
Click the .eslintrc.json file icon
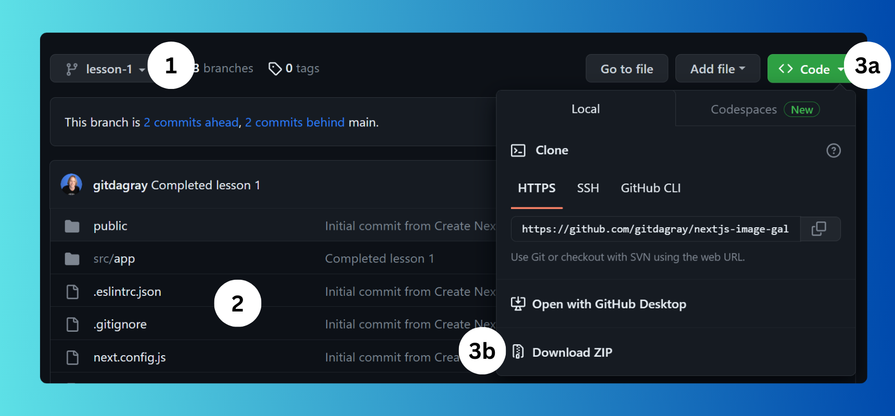click(72, 292)
